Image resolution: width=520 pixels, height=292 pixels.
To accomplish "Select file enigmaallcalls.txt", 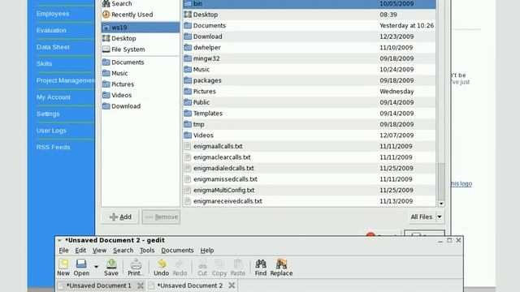I will (310, 146).
